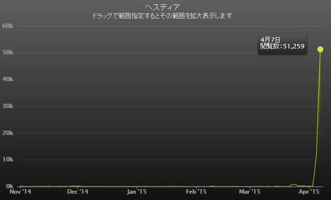This screenshot has width=331, height=200.
Task: Click the Feb '15 x-axis label
Action: coord(196,192)
